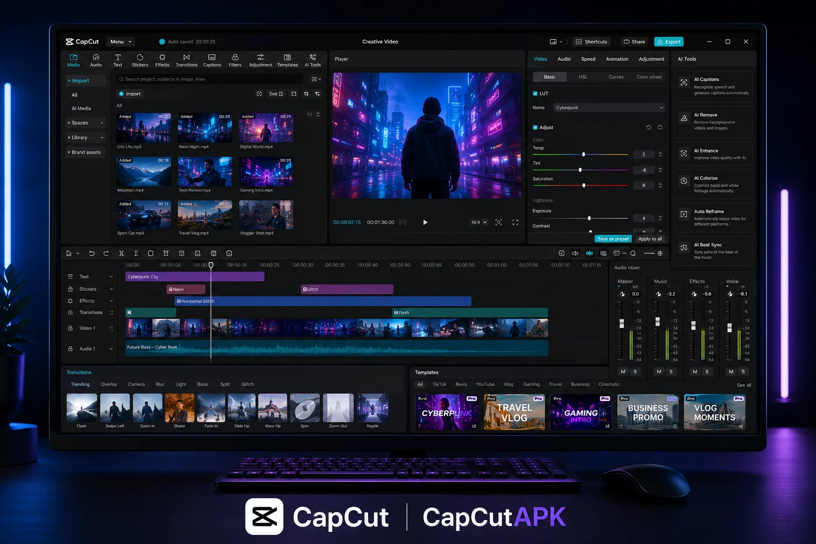Open the Stickers panel in the top toolbar
This screenshot has width=816, height=544.
140,61
